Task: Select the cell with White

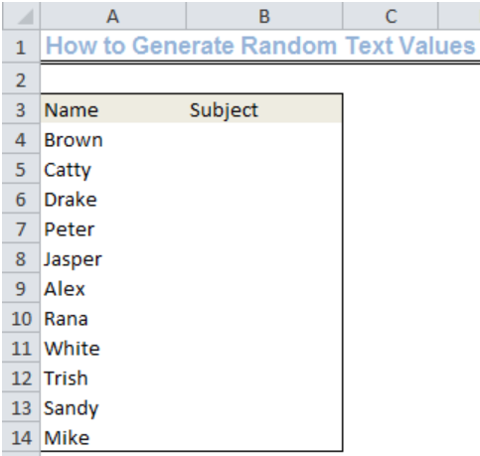Action: pyautogui.click(x=113, y=348)
